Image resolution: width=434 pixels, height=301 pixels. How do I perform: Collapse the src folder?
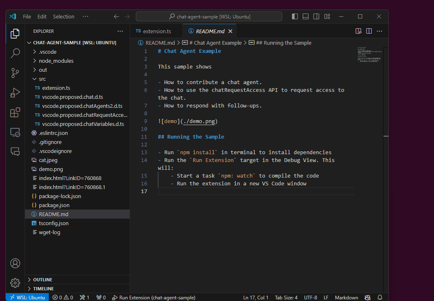pyautogui.click(x=42, y=79)
